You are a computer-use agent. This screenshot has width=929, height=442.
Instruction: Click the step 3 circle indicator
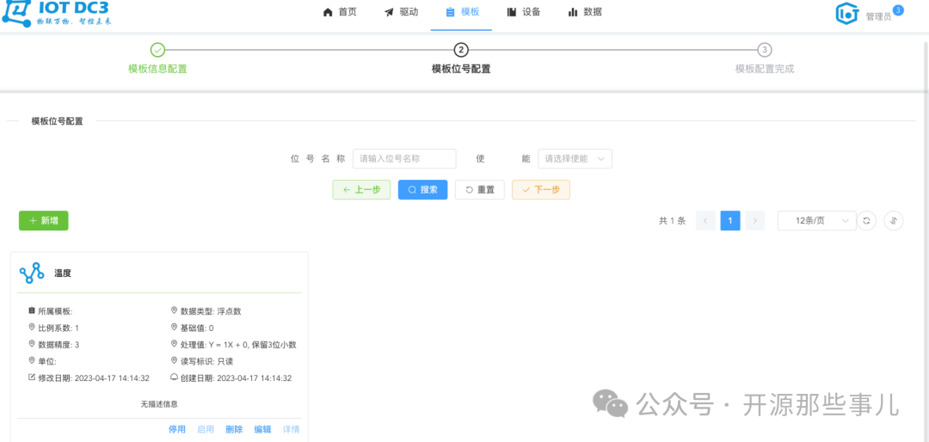[x=765, y=50]
